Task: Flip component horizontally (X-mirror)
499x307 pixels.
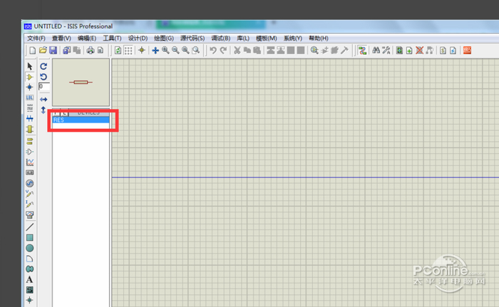Action: [43, 99]
